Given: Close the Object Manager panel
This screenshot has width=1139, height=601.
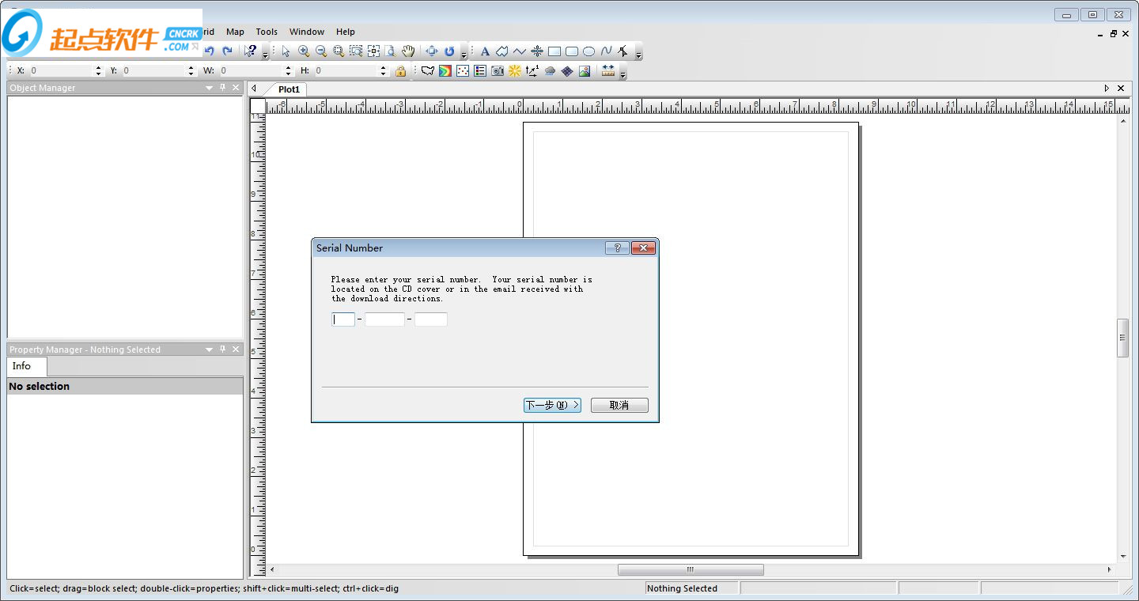Looking at the screenshot, I should pos(236,88).
